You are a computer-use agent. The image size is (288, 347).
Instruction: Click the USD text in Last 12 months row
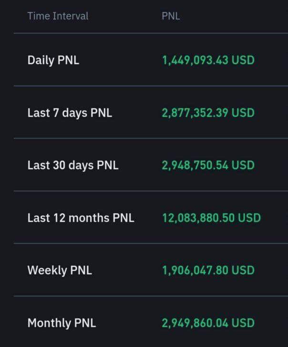coord(249,218)
